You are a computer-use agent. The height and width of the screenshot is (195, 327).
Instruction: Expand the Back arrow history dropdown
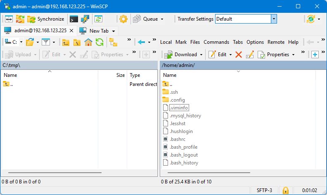149,42
